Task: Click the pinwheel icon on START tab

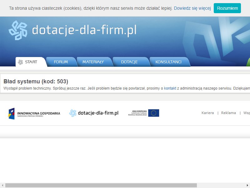Action: (x=20, y=62)
